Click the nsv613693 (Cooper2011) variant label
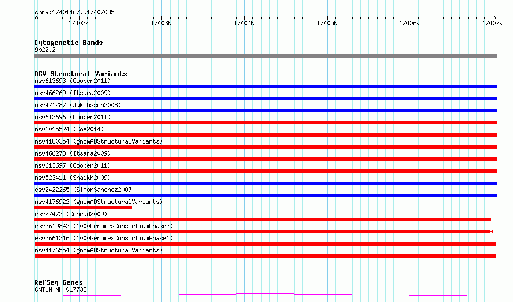Image resolution: width=513 pixels, height=302 pixels. tap(73, 81)
